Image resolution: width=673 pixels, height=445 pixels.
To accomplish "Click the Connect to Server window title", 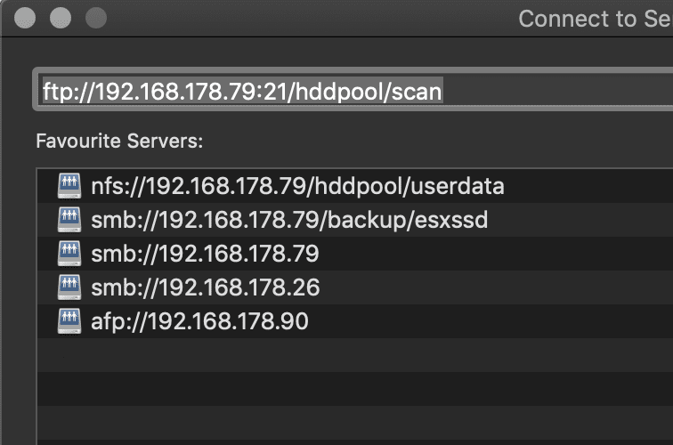I will tap(596, 19).
